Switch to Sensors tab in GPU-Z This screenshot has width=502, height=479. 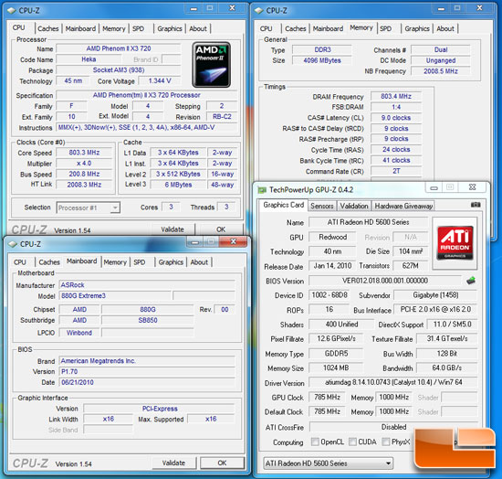click(322, 206)
